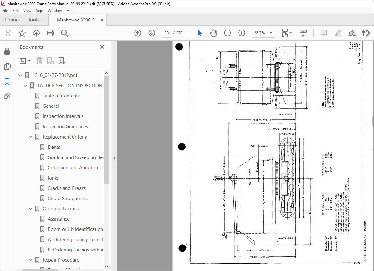
Task: Open the View menu
Action: coord(27,11)
